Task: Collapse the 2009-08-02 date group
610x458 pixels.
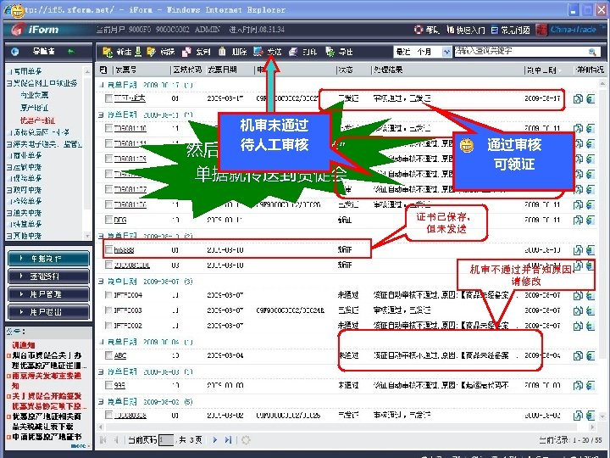Action: [101, 401]
